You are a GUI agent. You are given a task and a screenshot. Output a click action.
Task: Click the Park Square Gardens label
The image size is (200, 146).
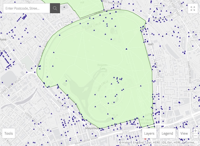pos(145,121)
